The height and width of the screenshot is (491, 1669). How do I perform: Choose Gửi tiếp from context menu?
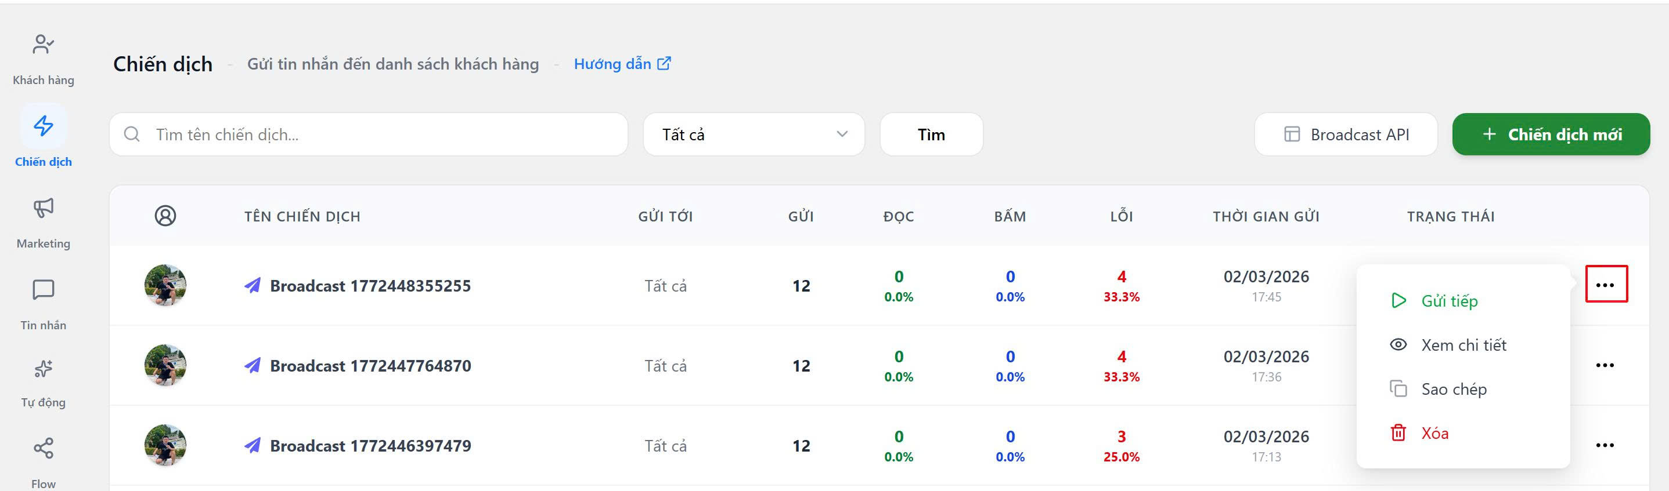[1449, 301]
